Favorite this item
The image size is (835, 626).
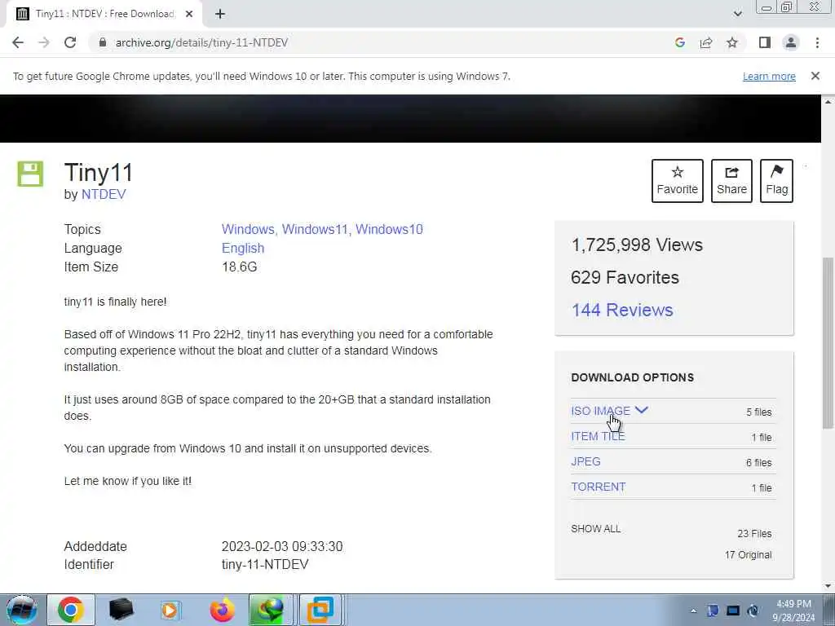tap(677, 181)
